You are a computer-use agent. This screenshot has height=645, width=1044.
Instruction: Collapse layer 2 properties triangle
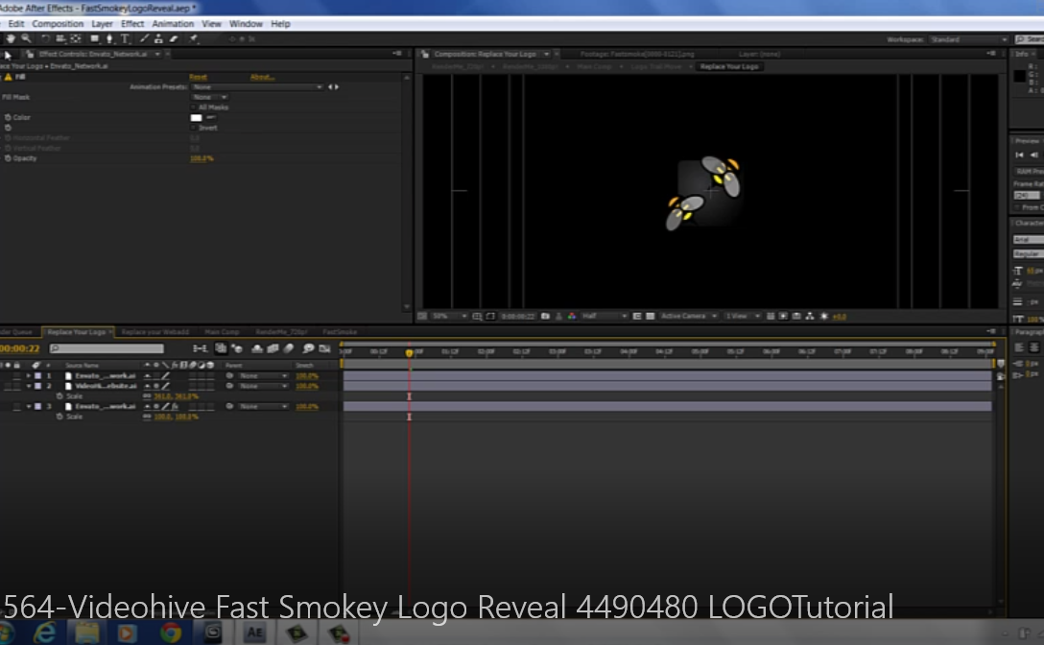(28, 386)
